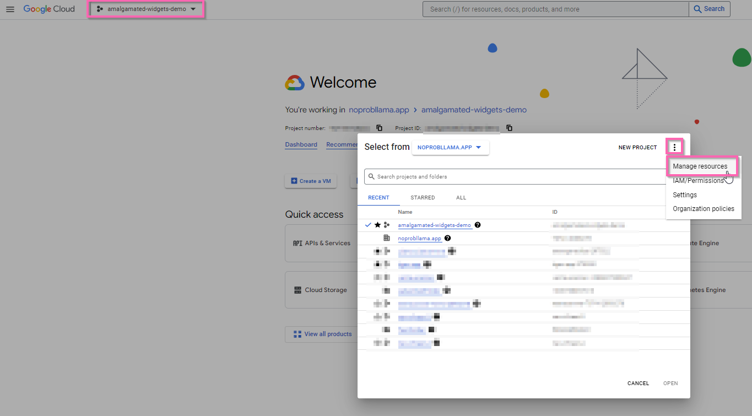752x416 pixels.
Task: Click the organization building icon for noprobllama.app
Action: pos(387,238)
